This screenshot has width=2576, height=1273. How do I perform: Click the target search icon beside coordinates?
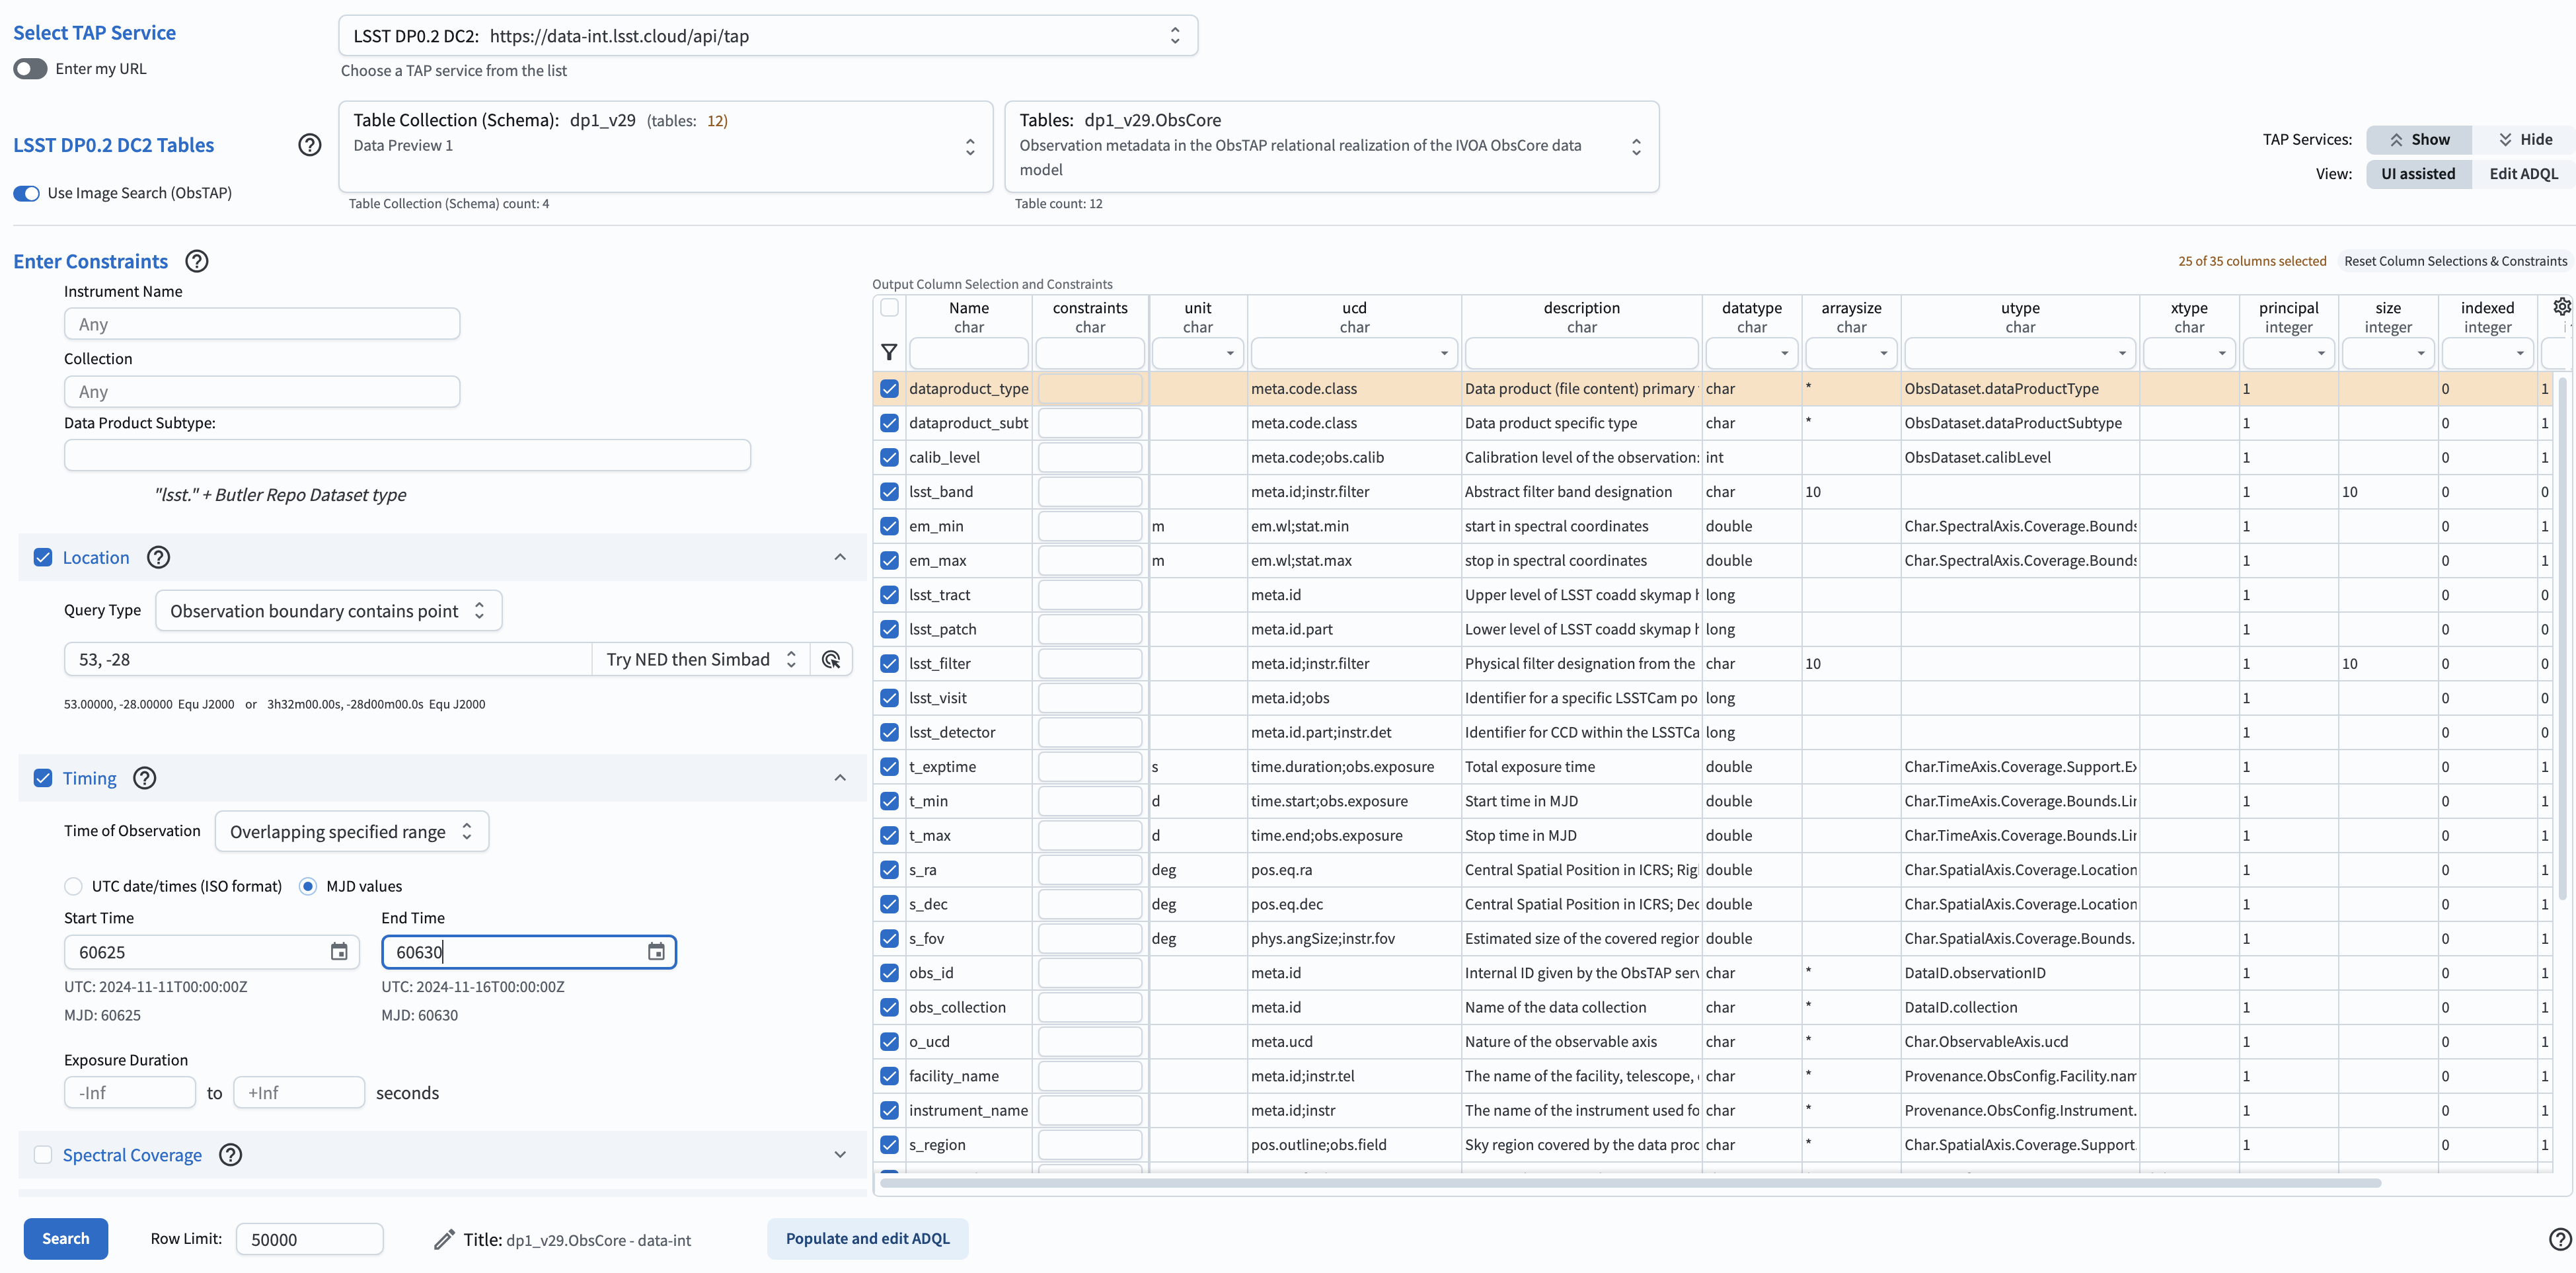pyautogui.click(x=830, y=659)
